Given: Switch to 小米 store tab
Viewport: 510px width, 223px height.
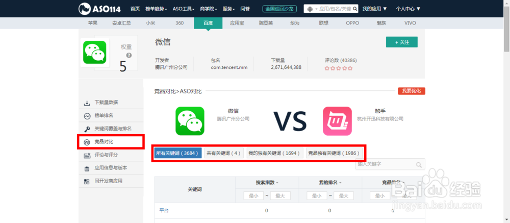Looking at the screenshot, I should click(150, 23).
